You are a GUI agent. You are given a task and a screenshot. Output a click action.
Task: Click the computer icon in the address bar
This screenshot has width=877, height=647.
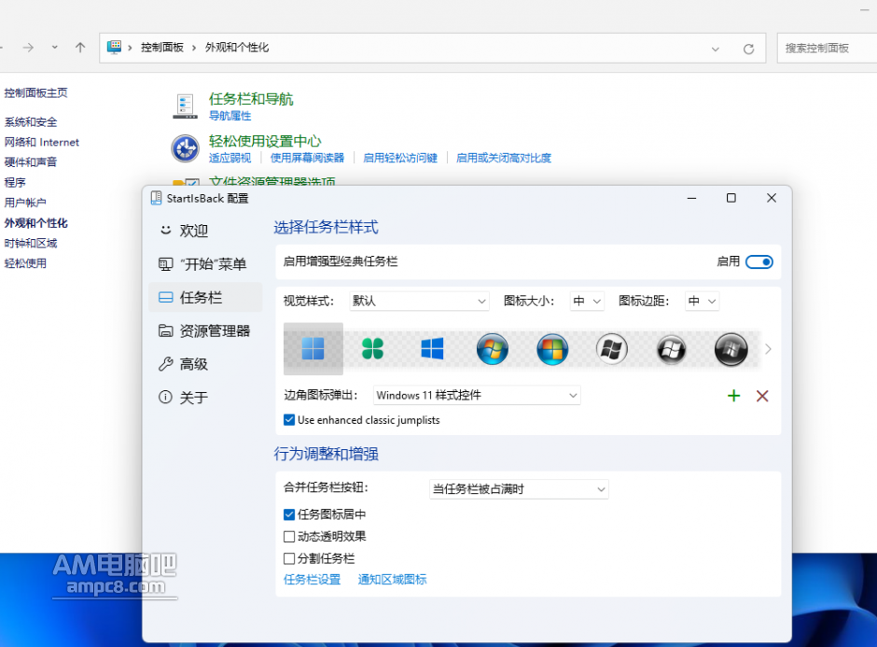point(114,47)
